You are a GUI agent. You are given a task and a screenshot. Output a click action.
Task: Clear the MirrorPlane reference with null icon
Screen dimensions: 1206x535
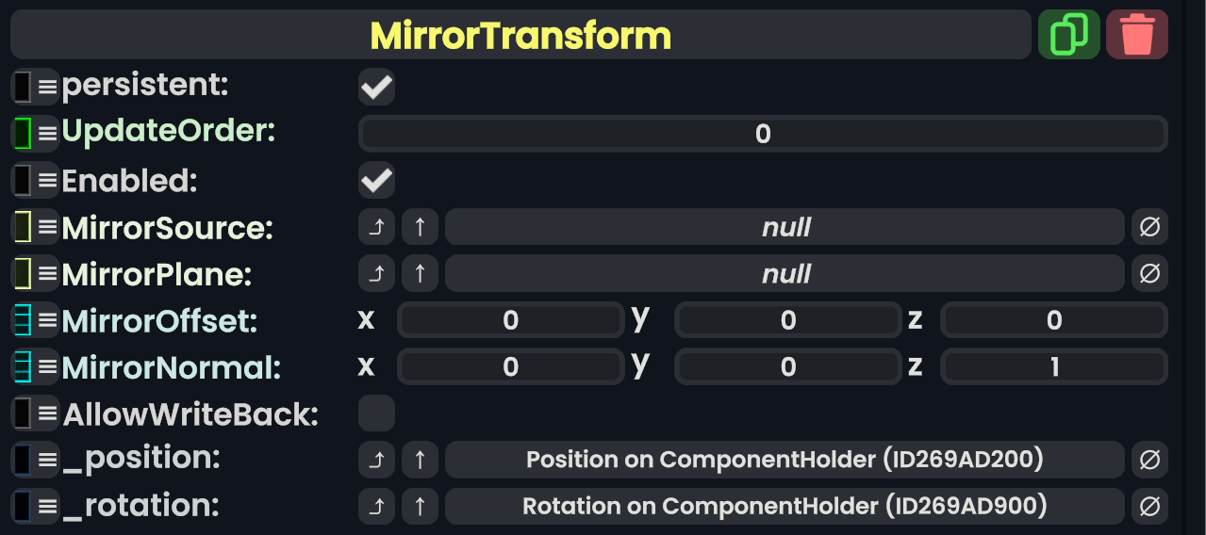[1149, 274]
